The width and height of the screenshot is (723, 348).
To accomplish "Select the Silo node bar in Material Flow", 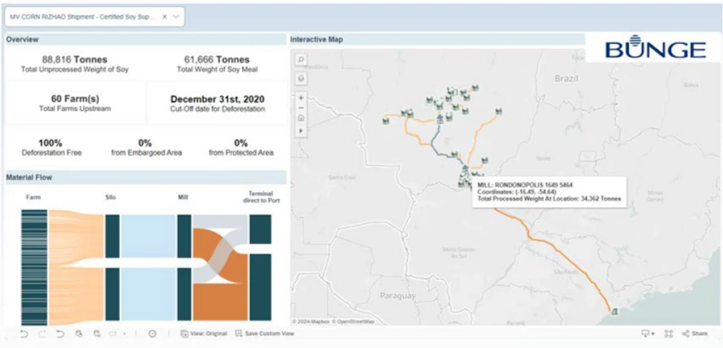I will coord(112,267).
